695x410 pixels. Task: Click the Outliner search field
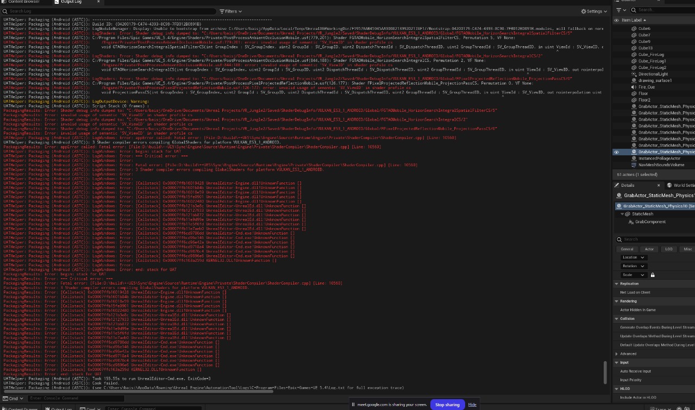(x=663, y=10)
